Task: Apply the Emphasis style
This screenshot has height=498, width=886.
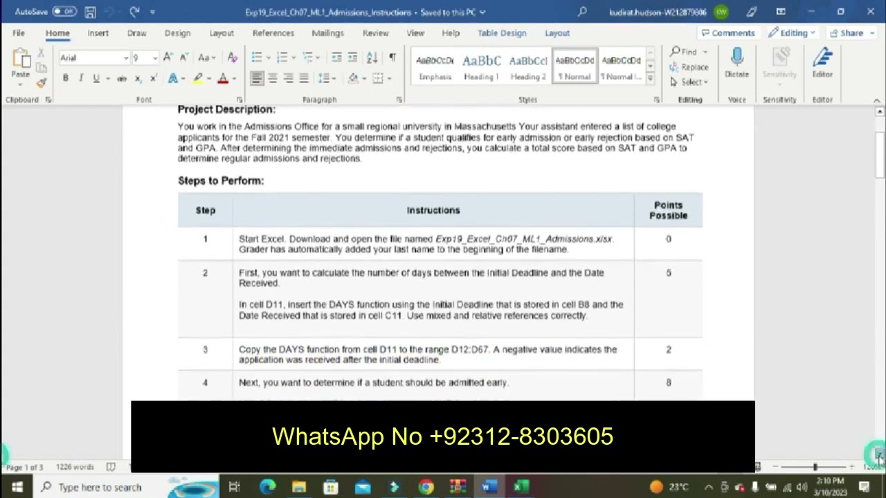Action: [435, 67]
